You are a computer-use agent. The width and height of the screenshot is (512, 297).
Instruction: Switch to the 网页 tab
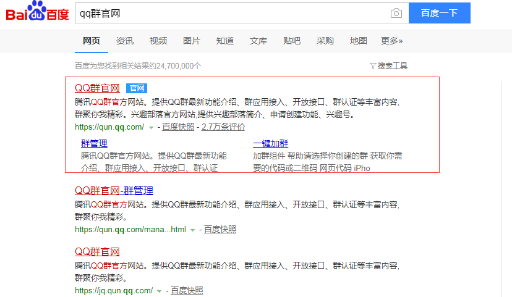[x=91, y=41]
